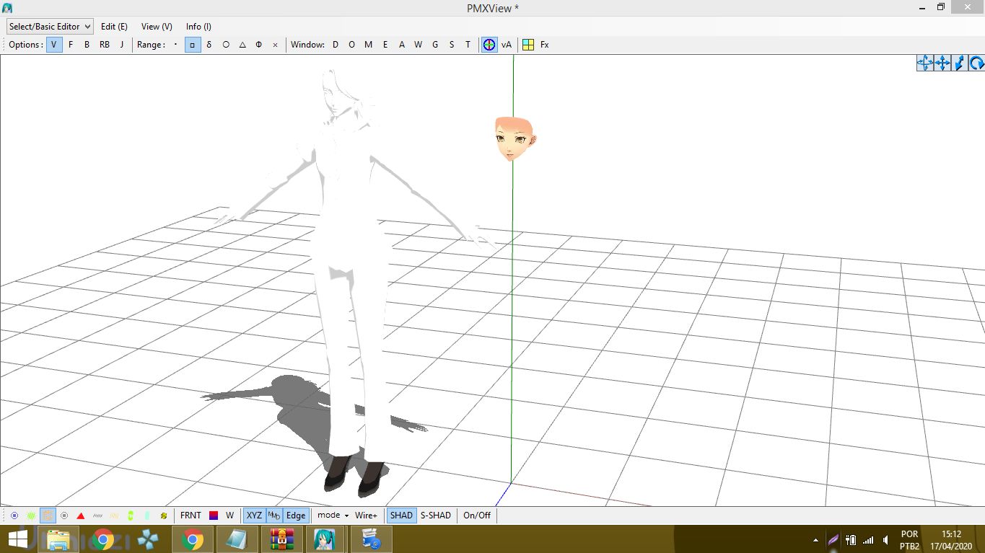This screenshot has width=985, height=553.
Task: Click the colored circle gizmo icon
Action: [x=489, y=45]
